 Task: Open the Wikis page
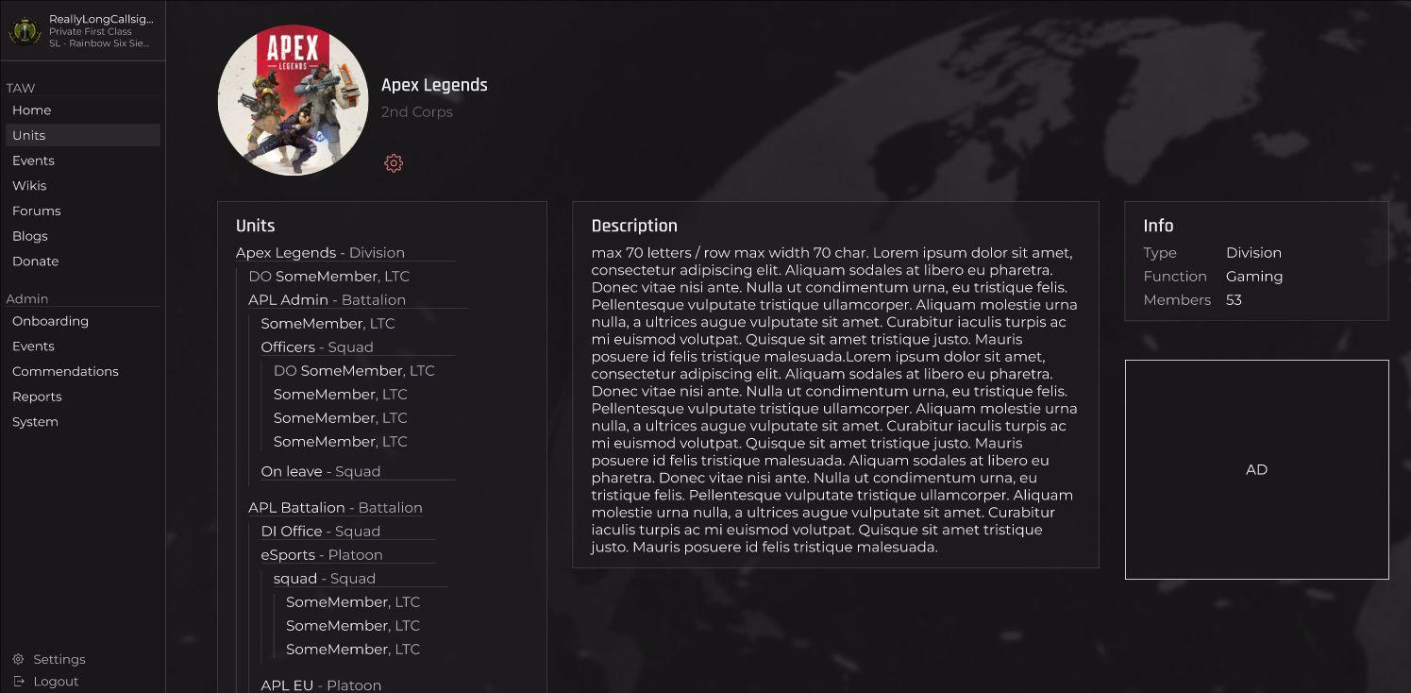click(x=29, y=186)
